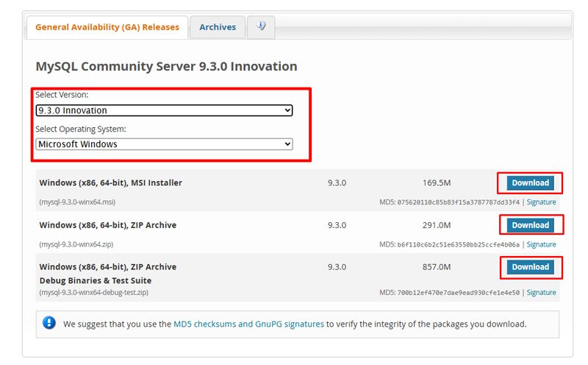Click the 291.0M file size value
The image size is (588, 365).
coord(437,225)
